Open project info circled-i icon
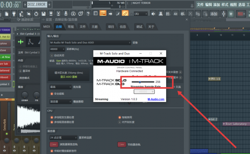This screenshot has width=250, height=154. (x=73, y=14)
